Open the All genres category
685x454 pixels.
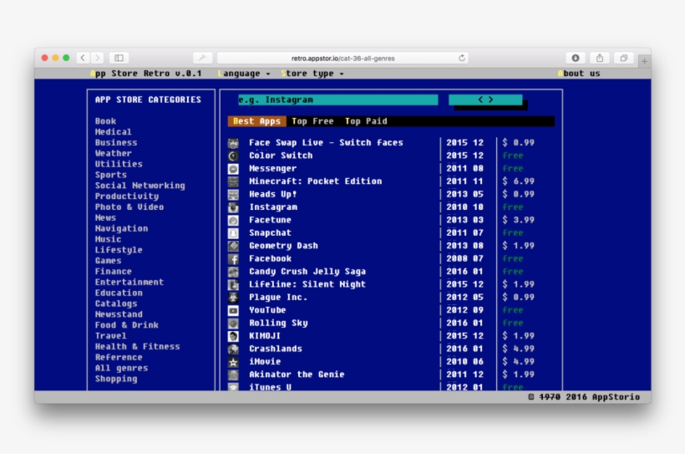121,368
